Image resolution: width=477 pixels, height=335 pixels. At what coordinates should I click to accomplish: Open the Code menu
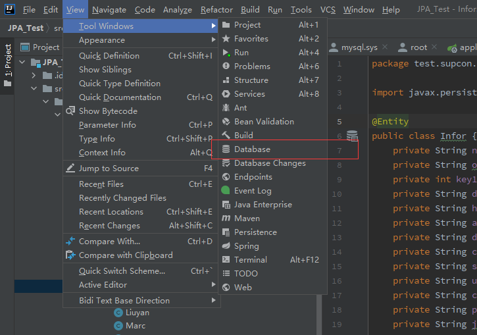coord(145,10)
